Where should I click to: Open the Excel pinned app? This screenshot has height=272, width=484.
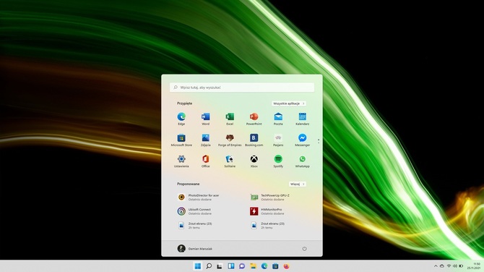[x=230, y=119]
